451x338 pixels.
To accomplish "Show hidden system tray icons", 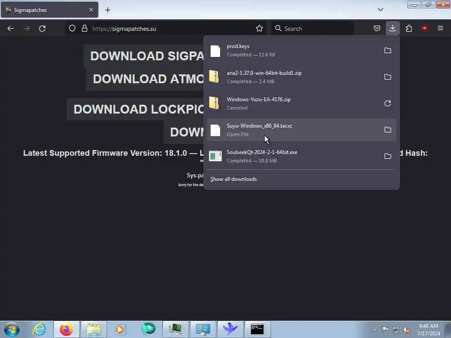I will click(x=374, y=330).
